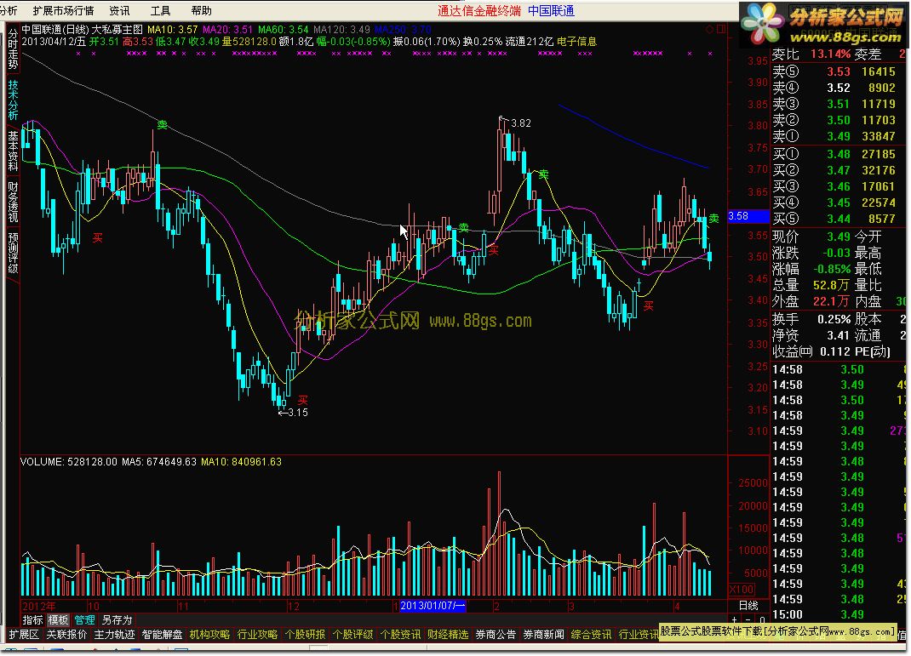Click the MA60: 3.54 legend label
Image resolution: width=911 pixels, height=656 pixels.
pos(284,29)
